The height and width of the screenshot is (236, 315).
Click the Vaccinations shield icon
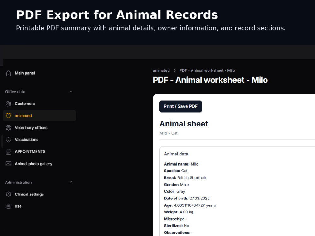coord(9,140)
